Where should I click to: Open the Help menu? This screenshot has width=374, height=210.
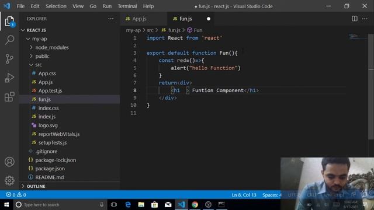[x=148, y=6]
